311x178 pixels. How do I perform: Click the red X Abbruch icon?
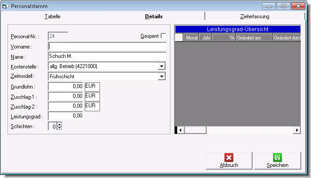click(228, 158)
